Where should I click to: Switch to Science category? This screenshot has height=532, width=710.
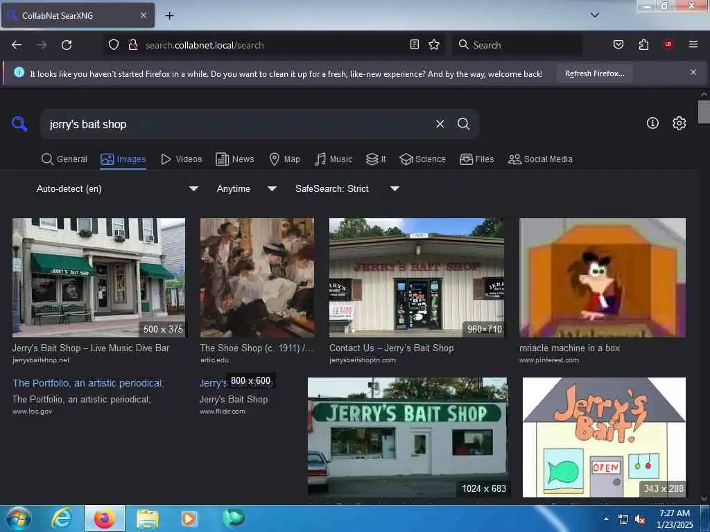422,159
